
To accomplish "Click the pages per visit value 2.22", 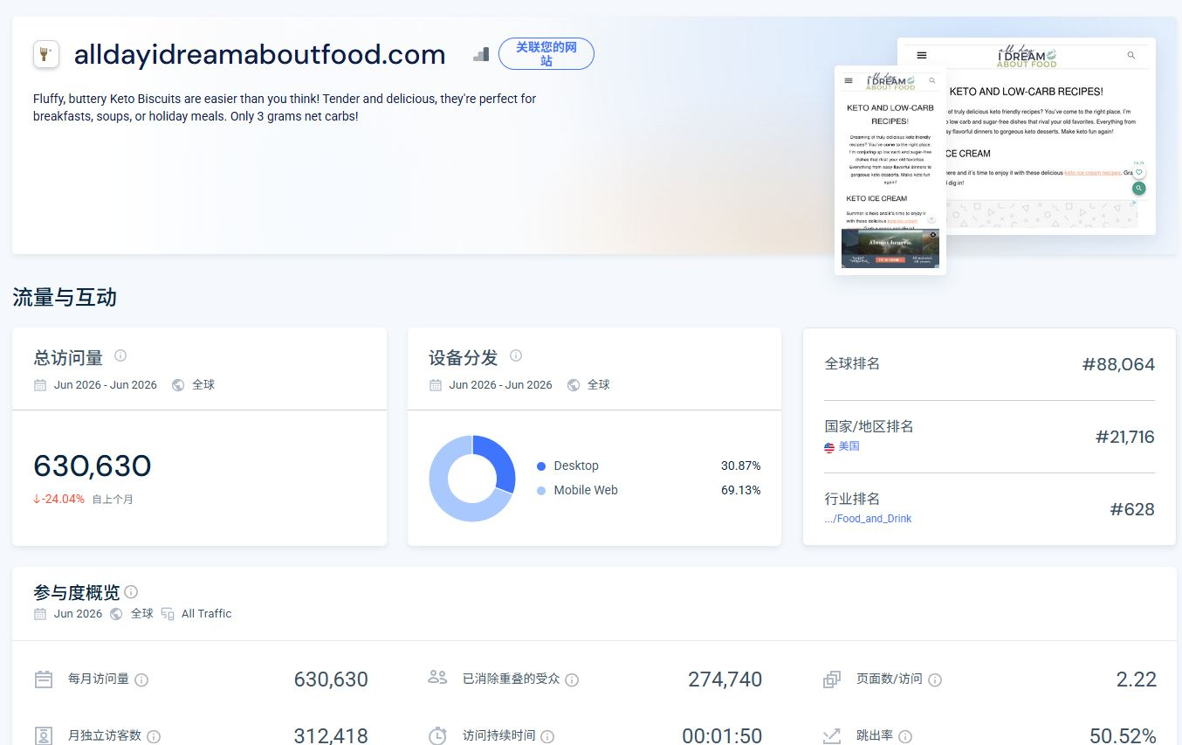I will tap(1137, 679).
